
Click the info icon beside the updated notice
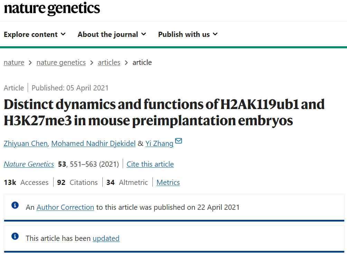coord(15,236)
